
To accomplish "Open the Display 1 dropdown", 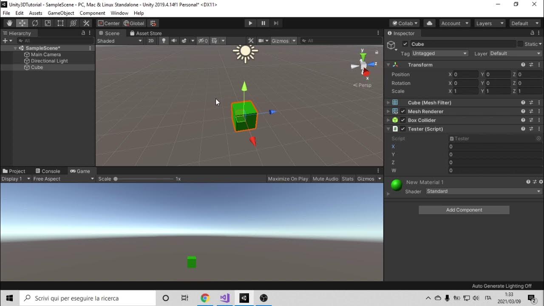I will 16,179.
